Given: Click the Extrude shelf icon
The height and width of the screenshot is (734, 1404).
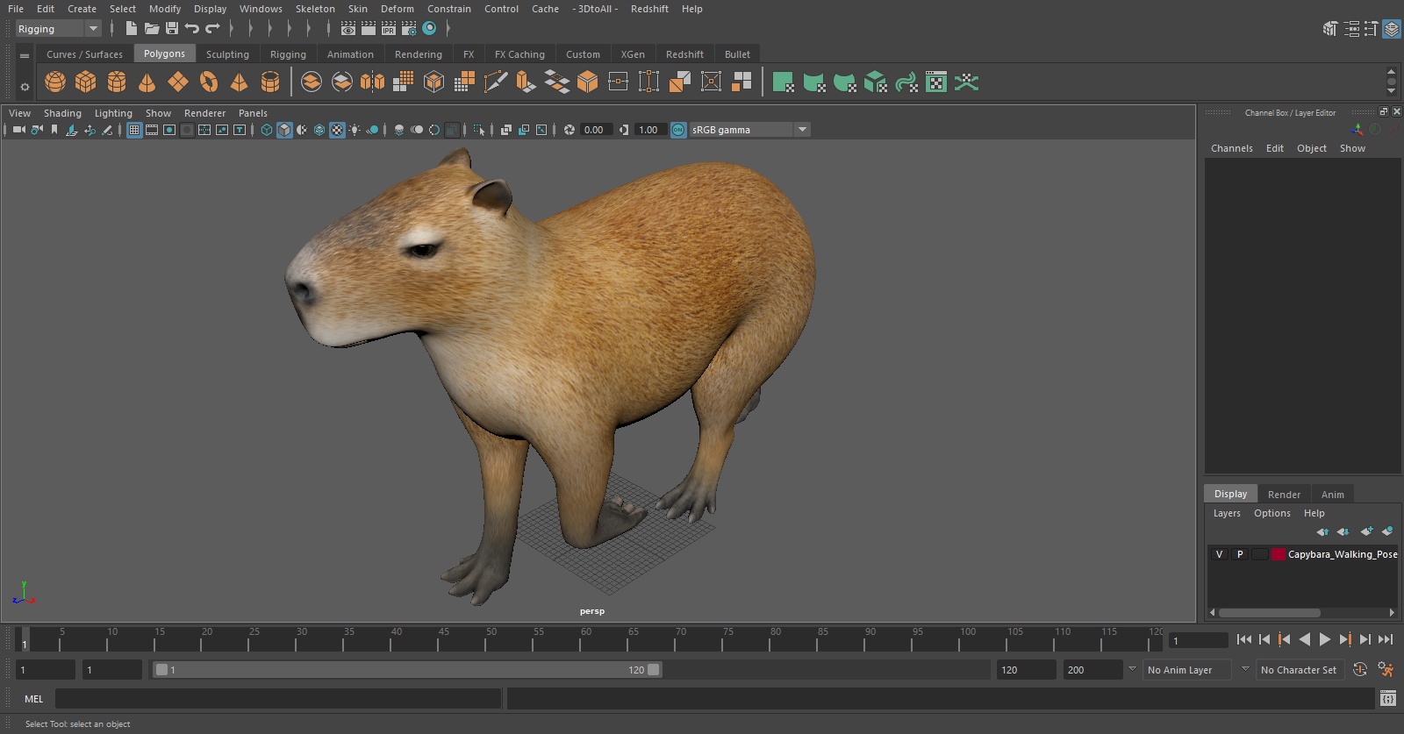Looking at the screenshot, I should pyautogui.click(x=526, y=82).
